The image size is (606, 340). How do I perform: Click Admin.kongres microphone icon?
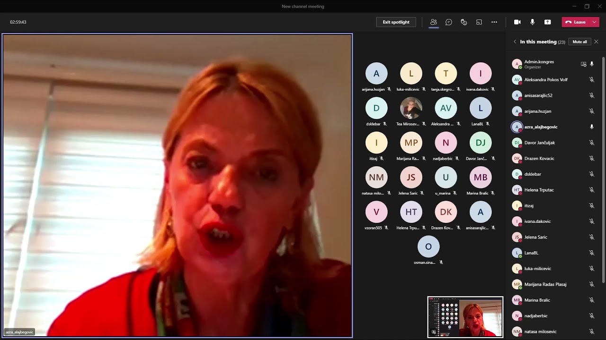592,64
